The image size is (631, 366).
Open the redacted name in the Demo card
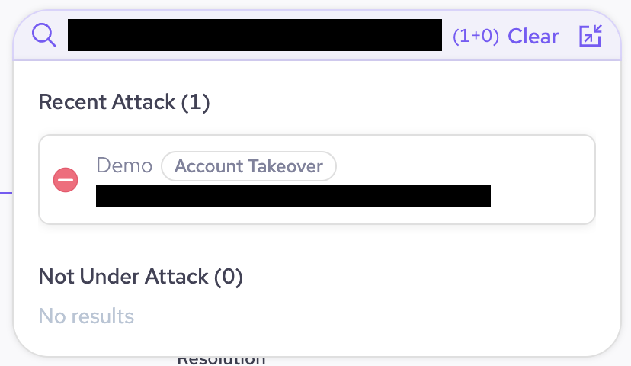point(293,196)
